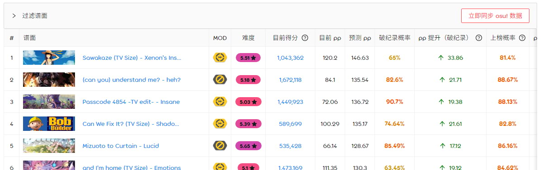543x170 pixels.
Task: Open Sawakaze (TV Size) beatmap link
Action: 132,58
